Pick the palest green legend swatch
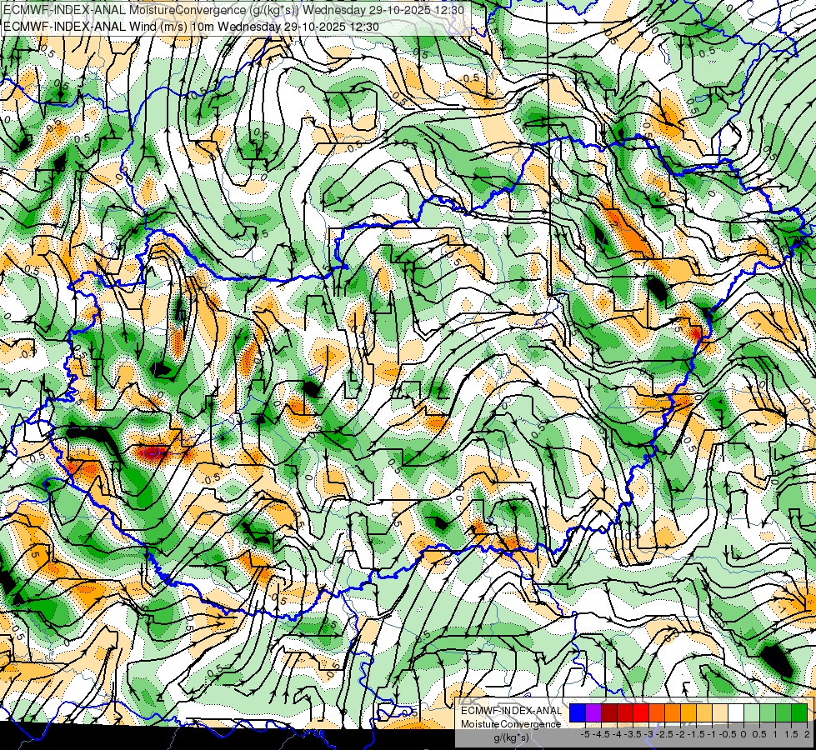This screenshot has width=816, height=750. click(752, 712)
